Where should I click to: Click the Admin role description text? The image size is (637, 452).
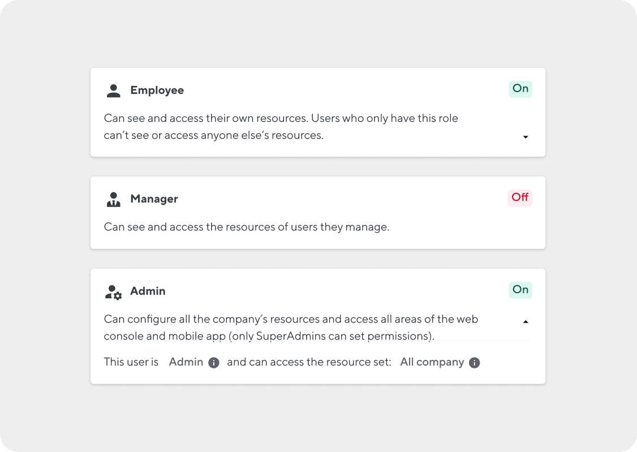pos(291,328)
